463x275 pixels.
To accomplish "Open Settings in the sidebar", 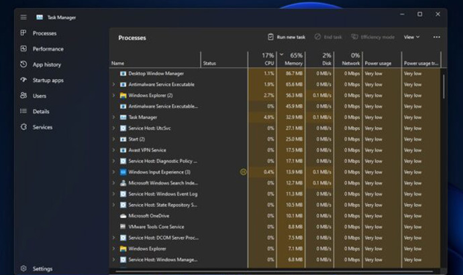I will coord(42,269).
